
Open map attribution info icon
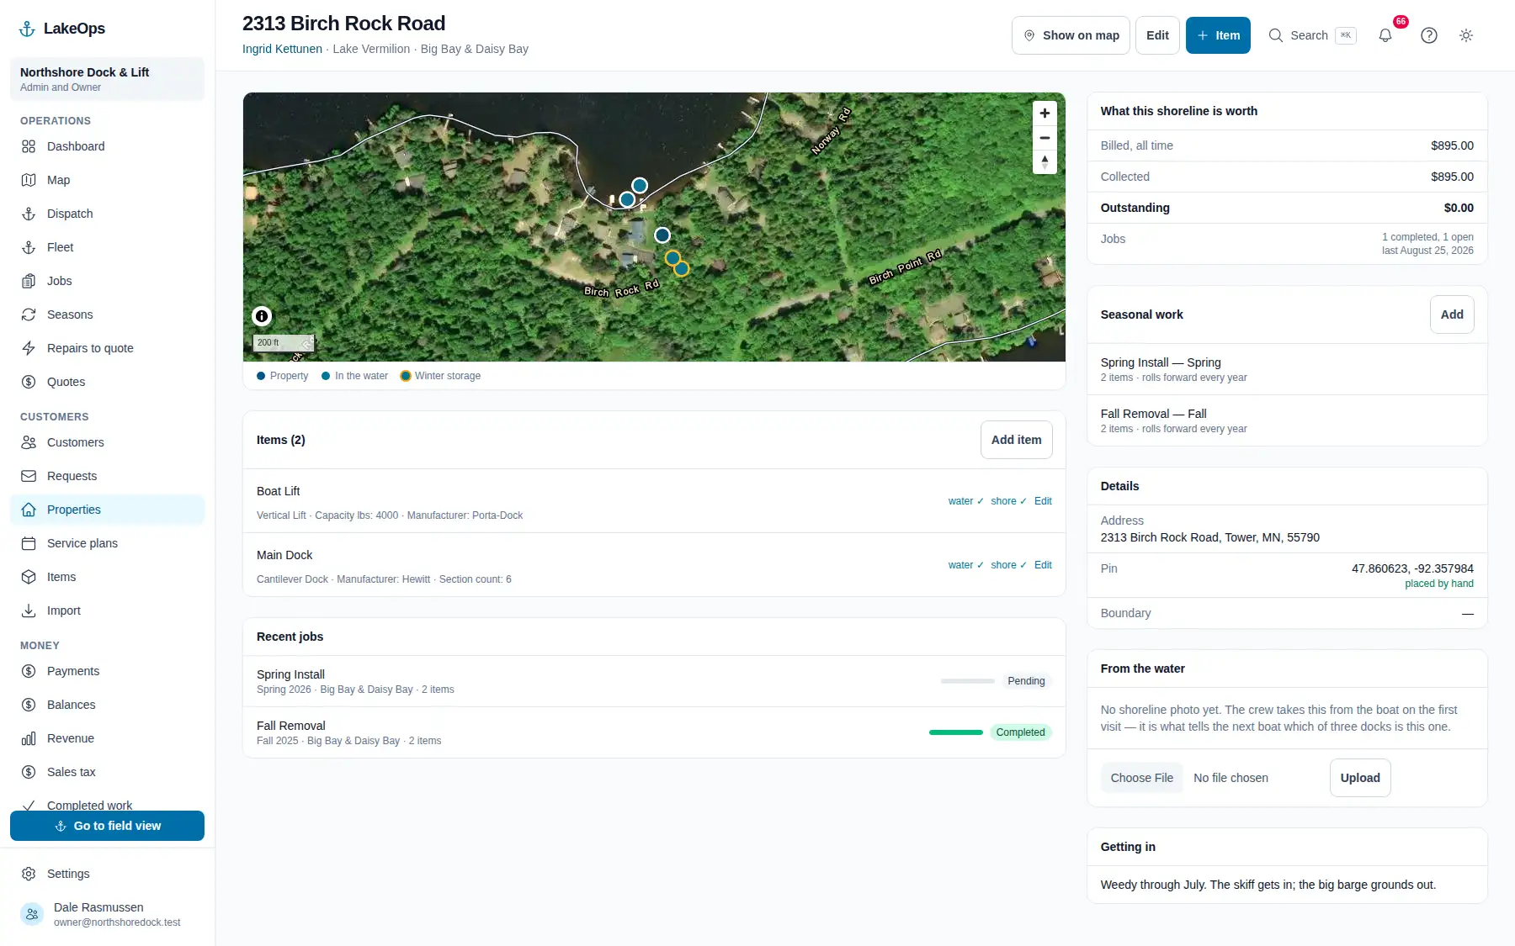coord(262,316)
